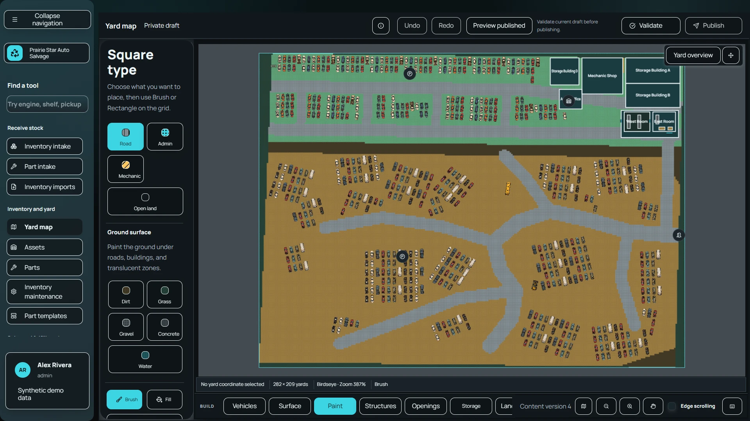Click the gate marker at the right edge of the map
The image size is (750, 421).
point(679,235)
